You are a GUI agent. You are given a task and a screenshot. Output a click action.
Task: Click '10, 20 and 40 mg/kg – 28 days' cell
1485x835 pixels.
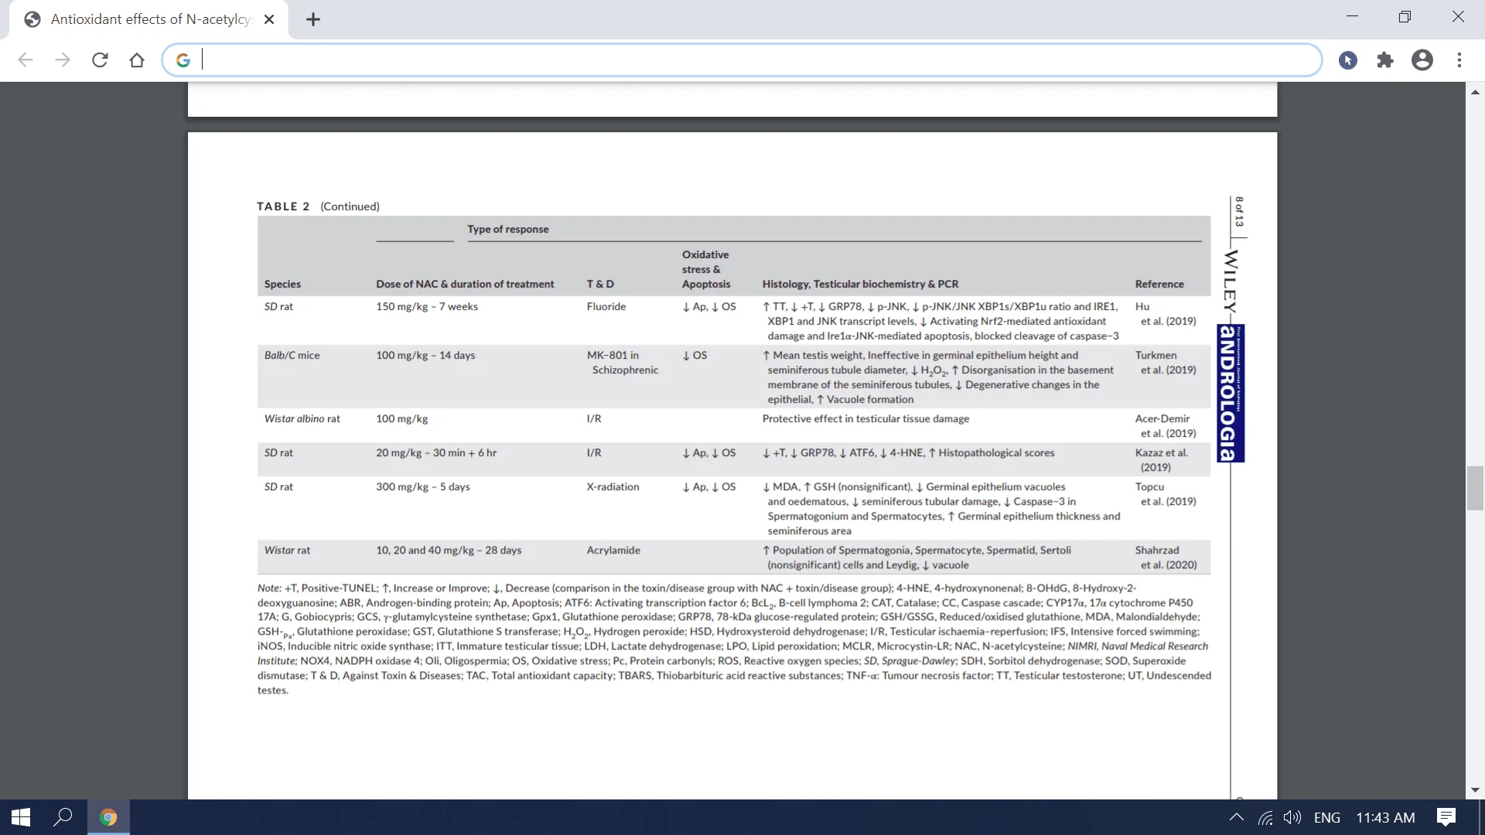[x=449, y=550]
